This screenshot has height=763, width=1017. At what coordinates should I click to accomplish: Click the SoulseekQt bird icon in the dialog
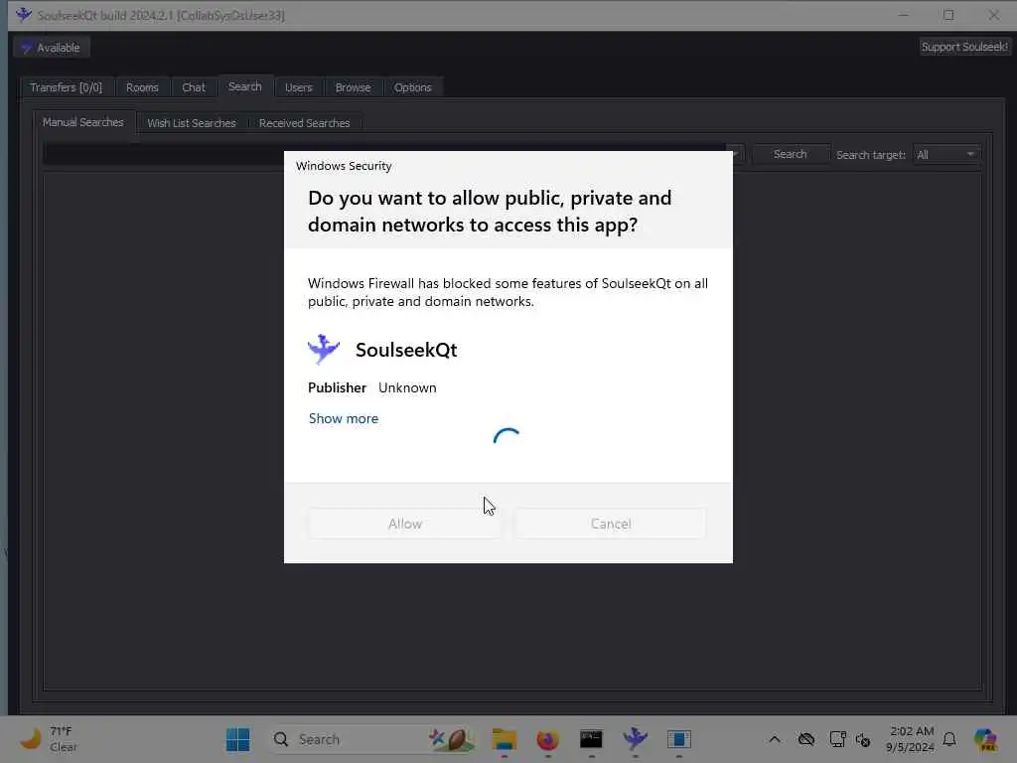323,349
